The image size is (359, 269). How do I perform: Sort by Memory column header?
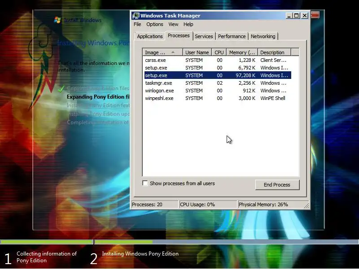(x=242, y=52)
